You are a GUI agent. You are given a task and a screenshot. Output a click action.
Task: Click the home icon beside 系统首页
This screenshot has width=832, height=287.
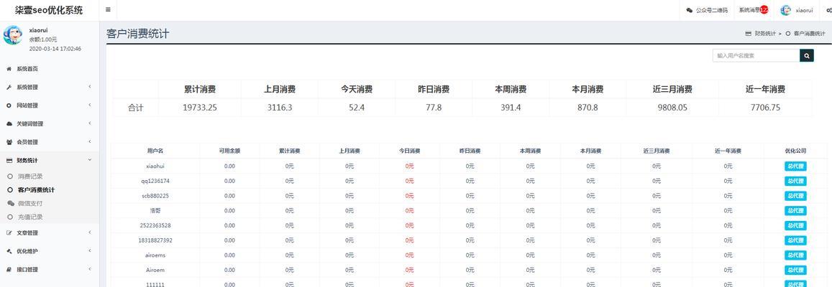(x=9, y=69)
